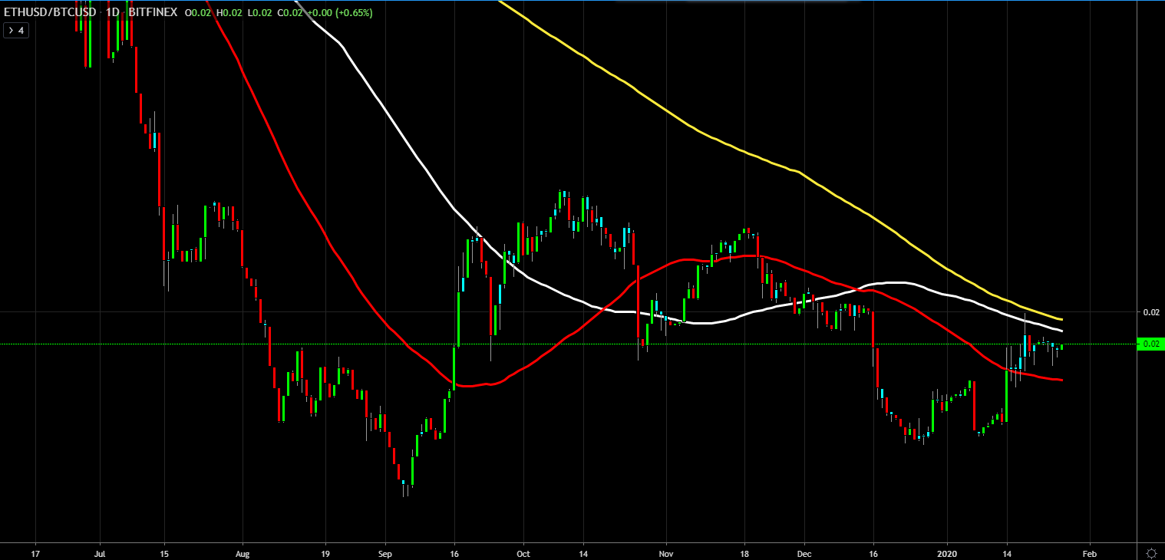
Task: Click the 14 date label between 2020 and Feb
Action: click(x=1007, y=552)
